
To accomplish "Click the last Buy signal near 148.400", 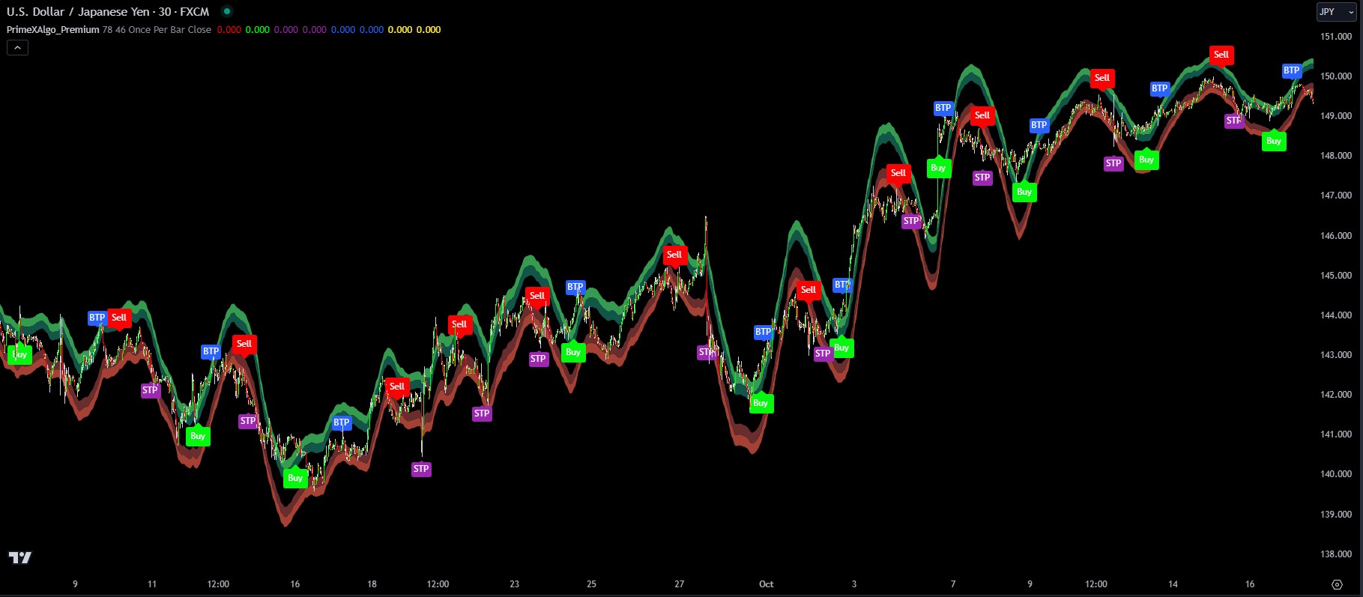I will tap(1274, 141).
